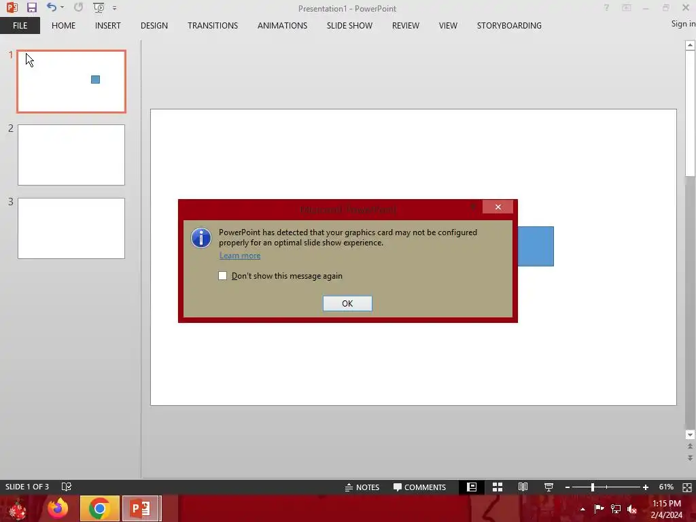Open the Undo history dropdown arrow
This screenshot has width=696, height=522.
(x=62, y=7)
